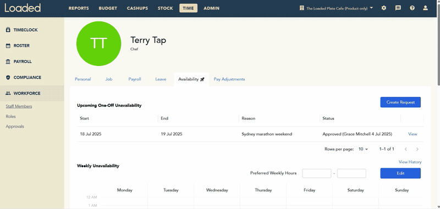Viewport: 440px width, 209px height.
Task: Open the Approvals link
Action: pos(15,127)
